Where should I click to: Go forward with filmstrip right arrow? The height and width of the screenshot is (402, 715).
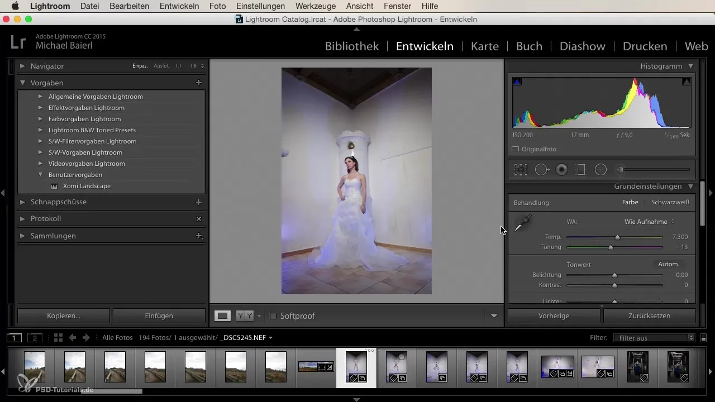click(86, 338)
